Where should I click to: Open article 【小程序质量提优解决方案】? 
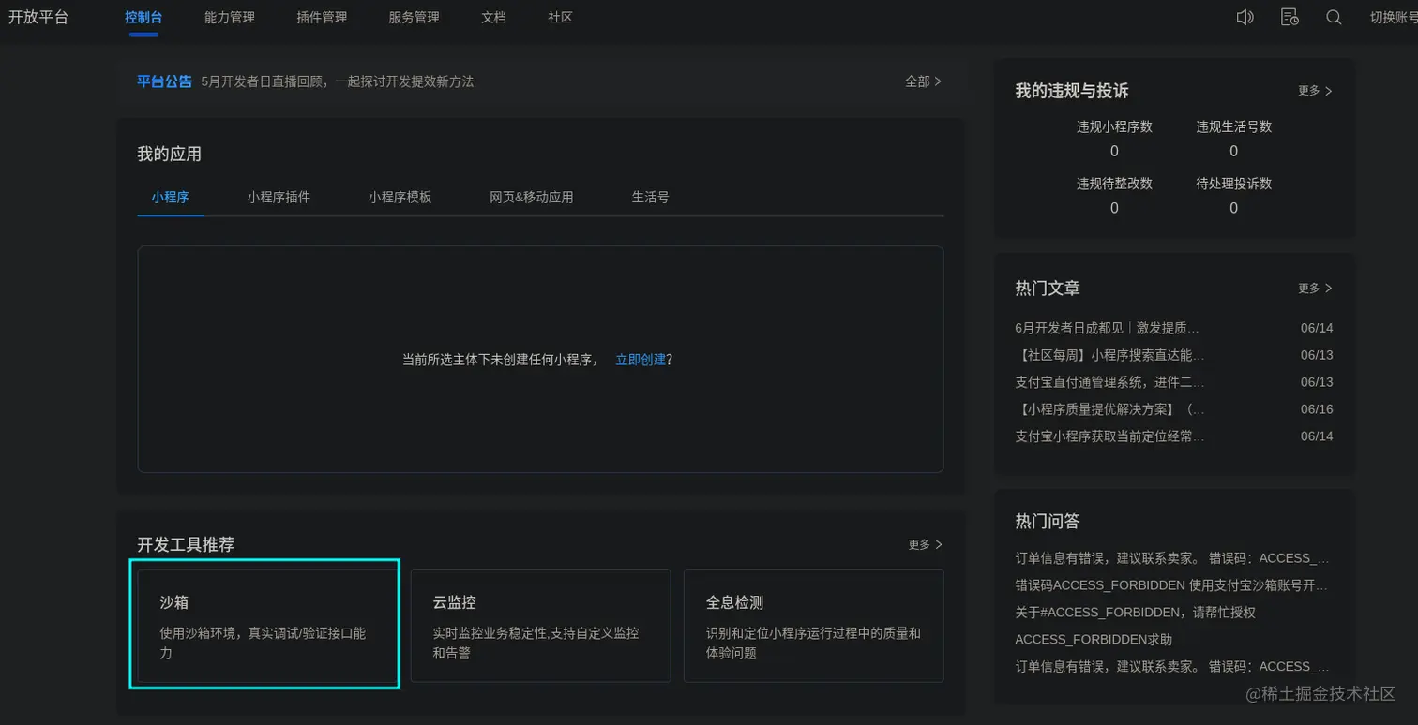point(1109,409)
